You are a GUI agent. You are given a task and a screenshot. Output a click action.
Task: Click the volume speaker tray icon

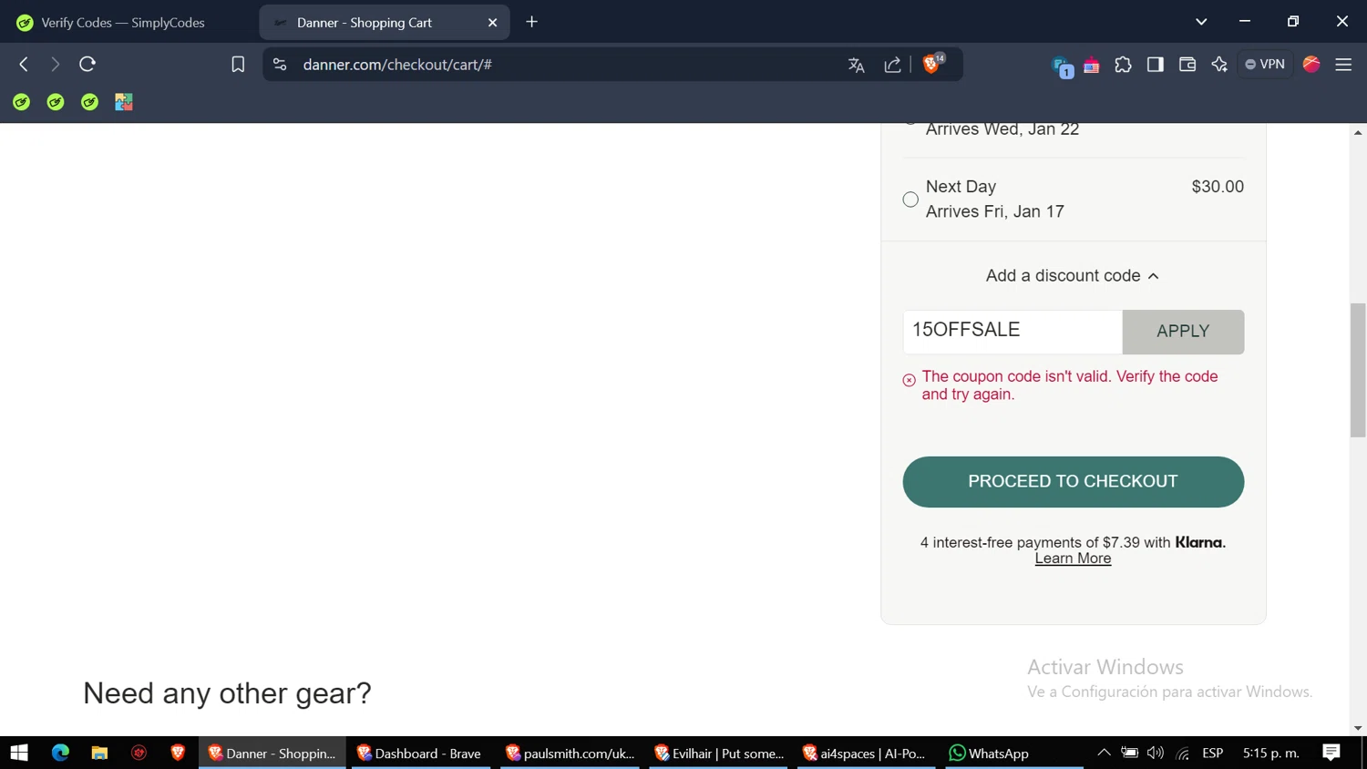click(1156, 753)
